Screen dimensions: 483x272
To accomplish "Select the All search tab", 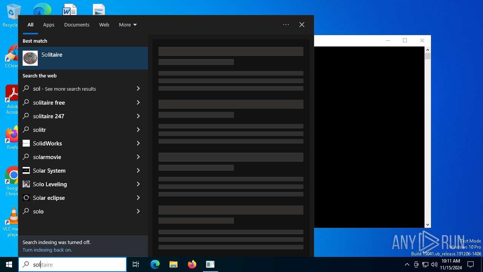I will coord(31,25).
